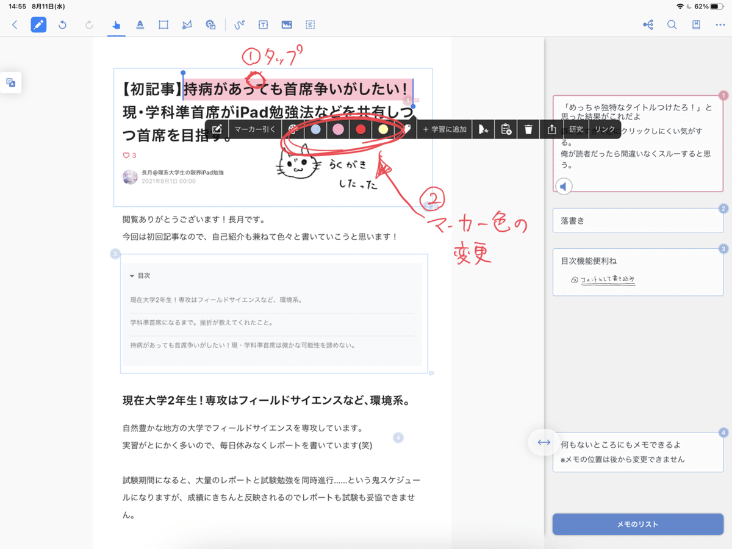Collapse the 目次 disclosure triangle

[132, 276]
